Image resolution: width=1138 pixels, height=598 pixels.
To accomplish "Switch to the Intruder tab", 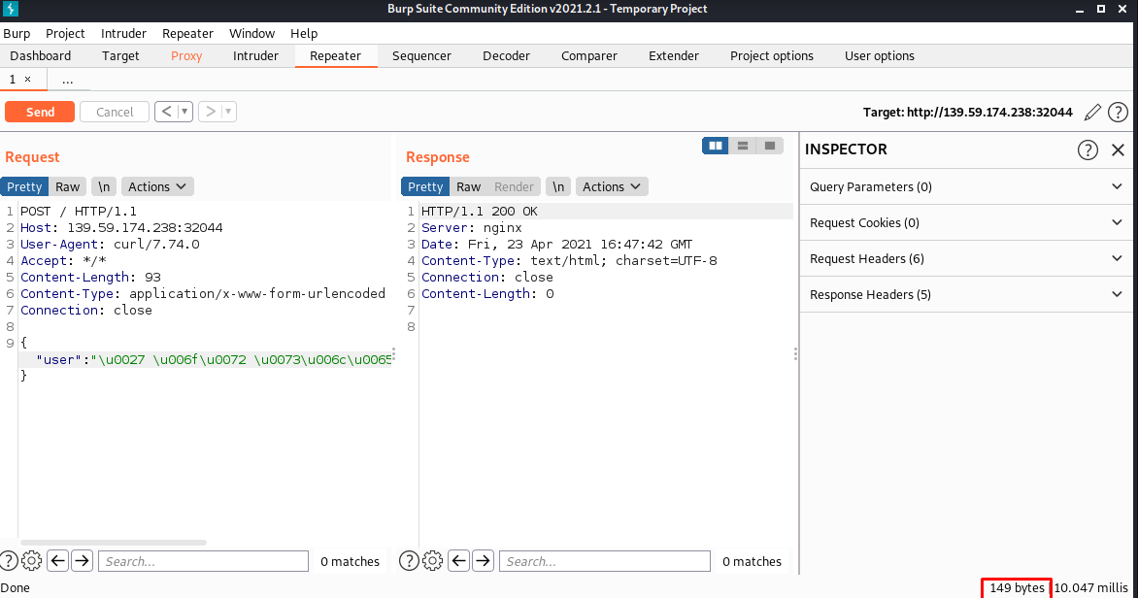I will (255, 56).
